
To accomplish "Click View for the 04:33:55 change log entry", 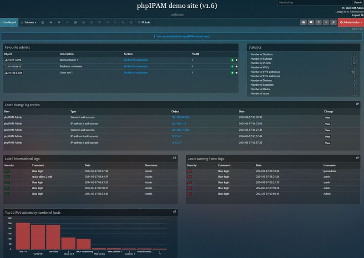I will (328, 124).
